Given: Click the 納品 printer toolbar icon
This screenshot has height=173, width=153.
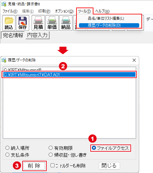Looking at the screenshot, I should (66, 23).
